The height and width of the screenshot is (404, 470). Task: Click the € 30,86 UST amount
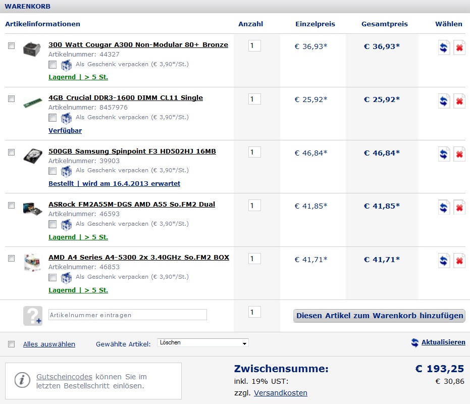[450, 381]
